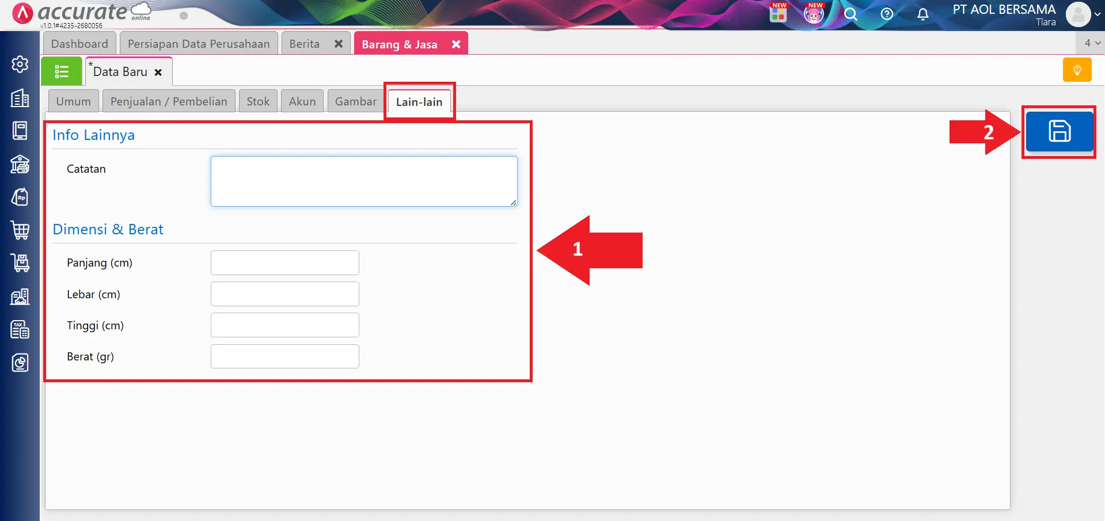This screenshot has width=1105, height=521.
Task: Open the purchase shopping cart icon
Action: coord(20,230)
